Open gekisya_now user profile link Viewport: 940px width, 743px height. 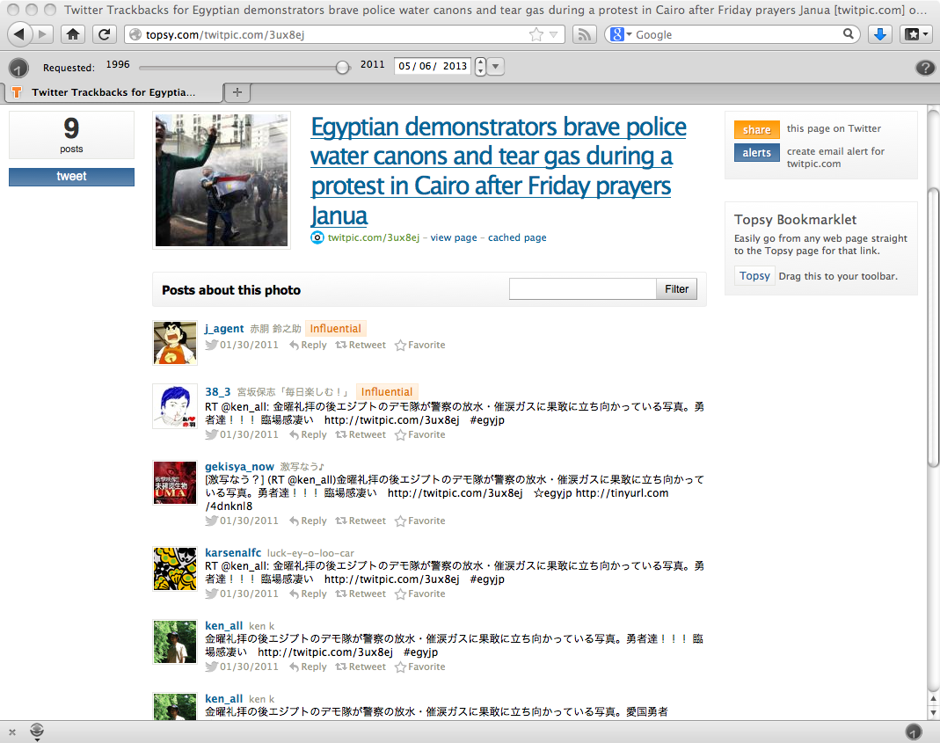pyautogui.click(x=239, y=467)
